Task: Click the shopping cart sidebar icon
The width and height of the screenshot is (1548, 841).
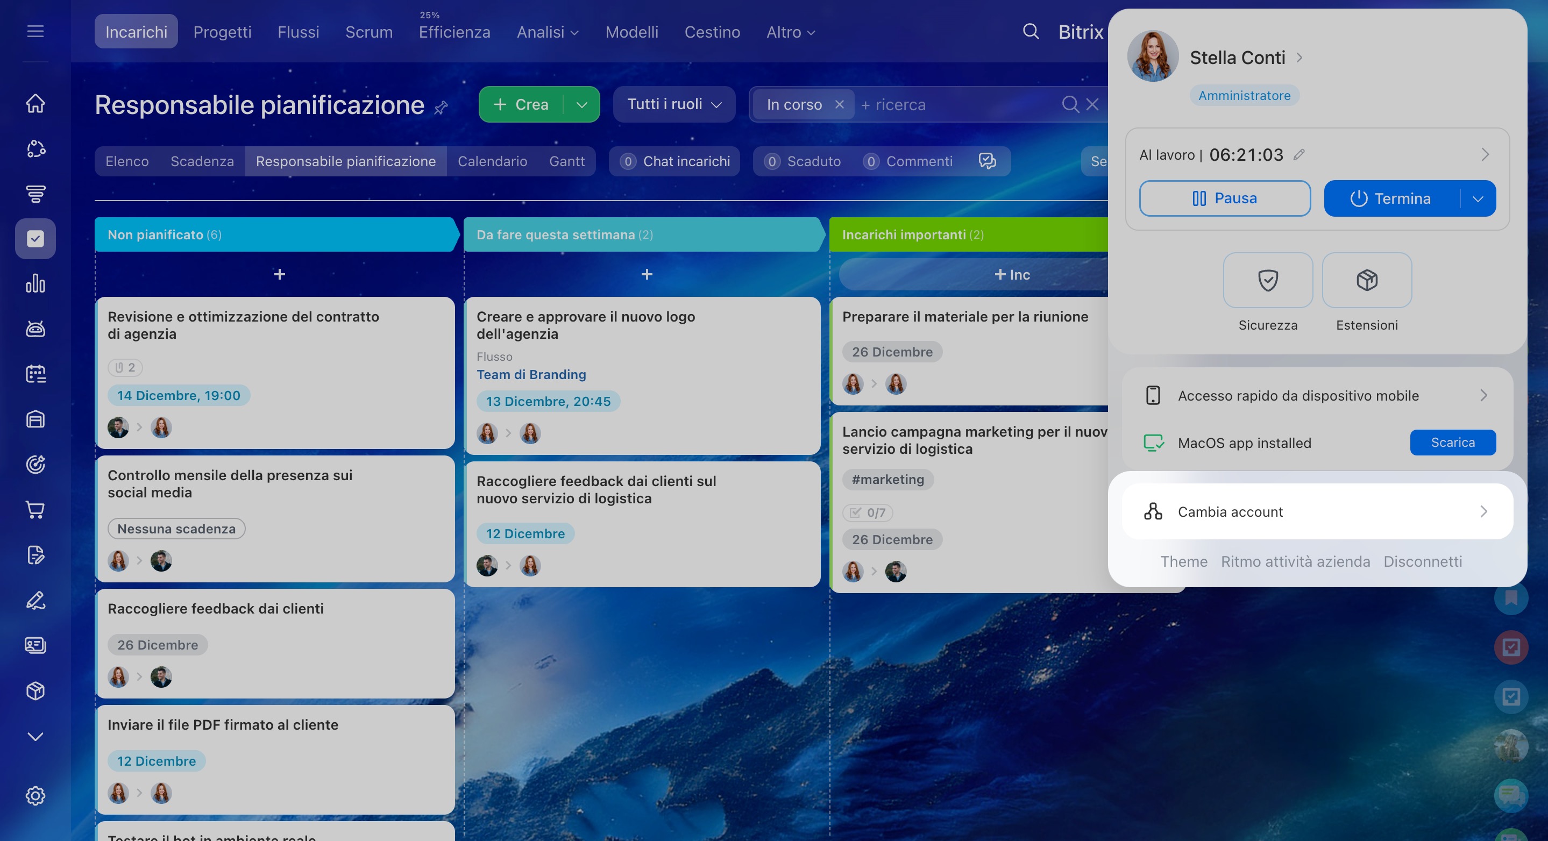Action: click(x=35, y=509)
